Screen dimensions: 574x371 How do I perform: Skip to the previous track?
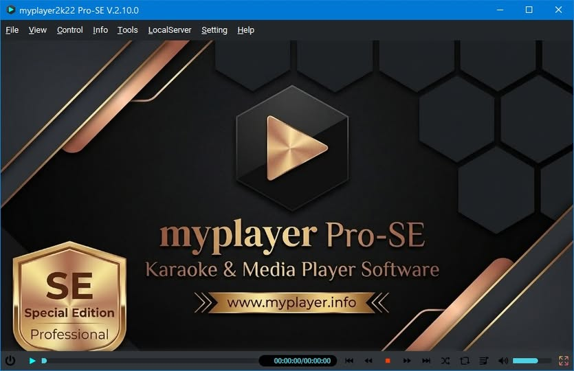click(349, 361)
